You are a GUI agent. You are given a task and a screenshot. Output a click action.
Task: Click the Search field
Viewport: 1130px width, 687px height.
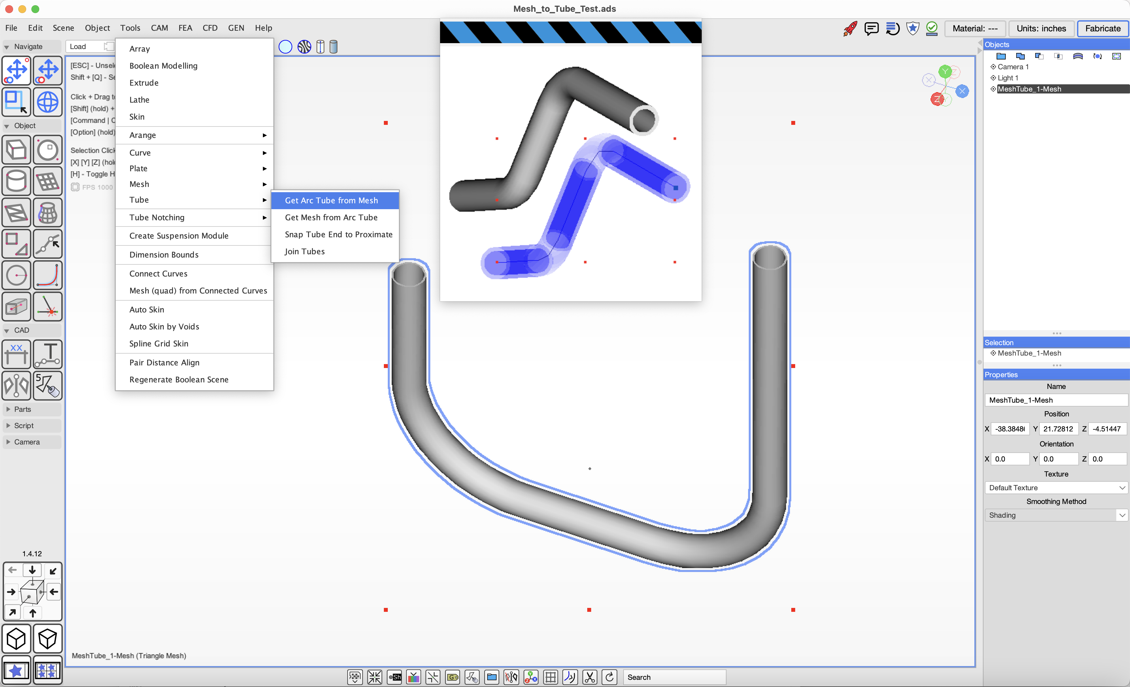pos(674,677)
